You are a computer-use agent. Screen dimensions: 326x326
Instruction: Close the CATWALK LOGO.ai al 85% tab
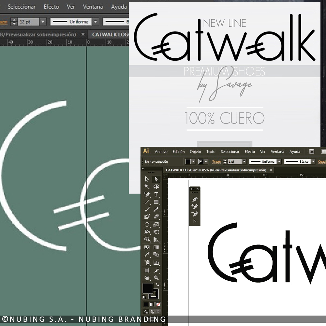click(271, 170)
